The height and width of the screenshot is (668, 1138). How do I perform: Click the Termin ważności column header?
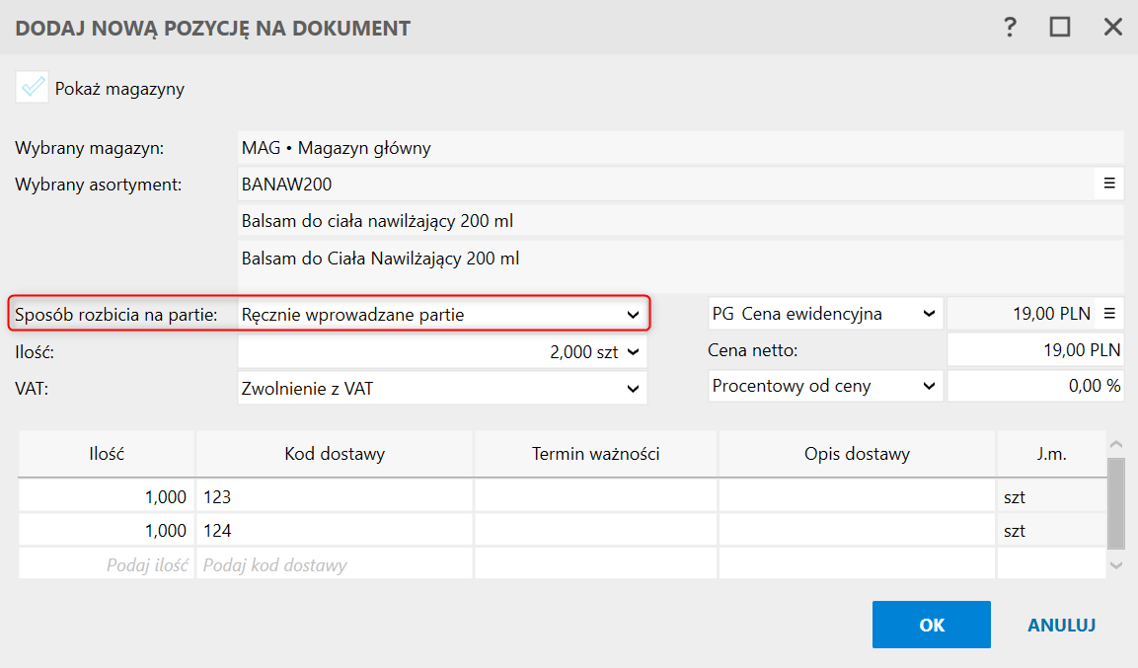[595, 454]
